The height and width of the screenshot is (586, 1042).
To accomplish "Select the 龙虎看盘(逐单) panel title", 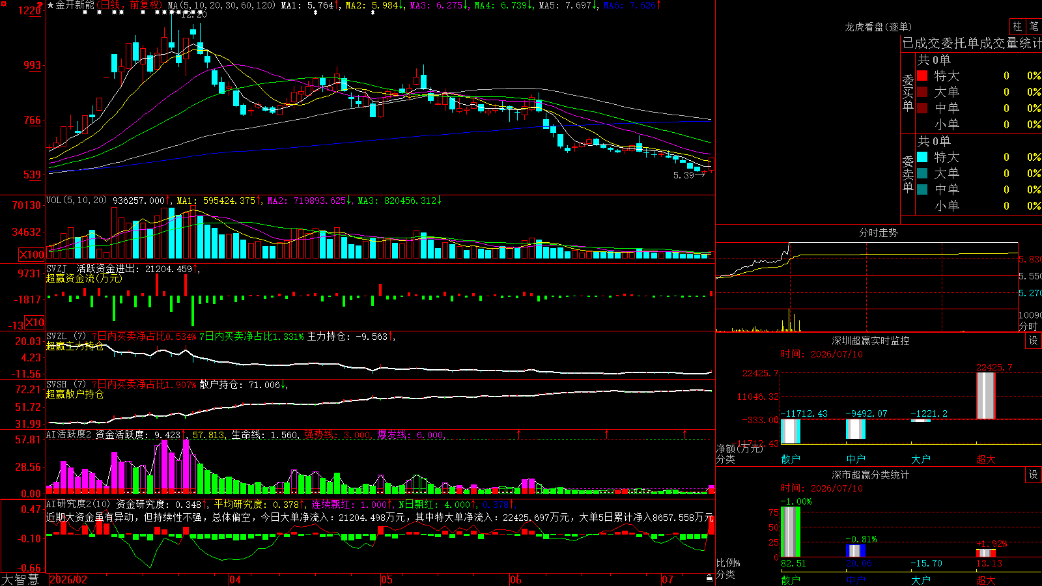I will [x=878, y=27].
